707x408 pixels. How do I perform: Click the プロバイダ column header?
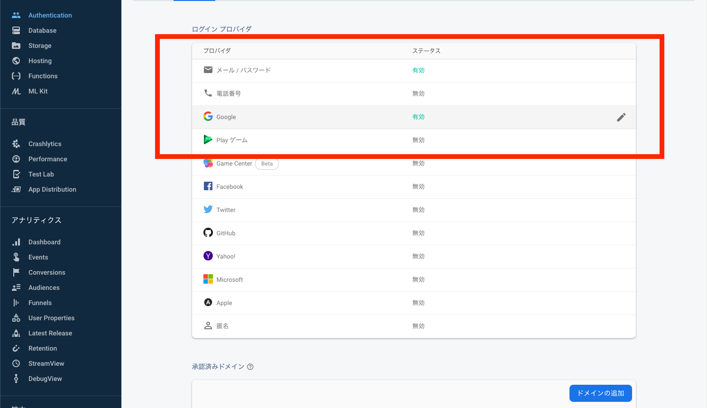pos(217,51)
